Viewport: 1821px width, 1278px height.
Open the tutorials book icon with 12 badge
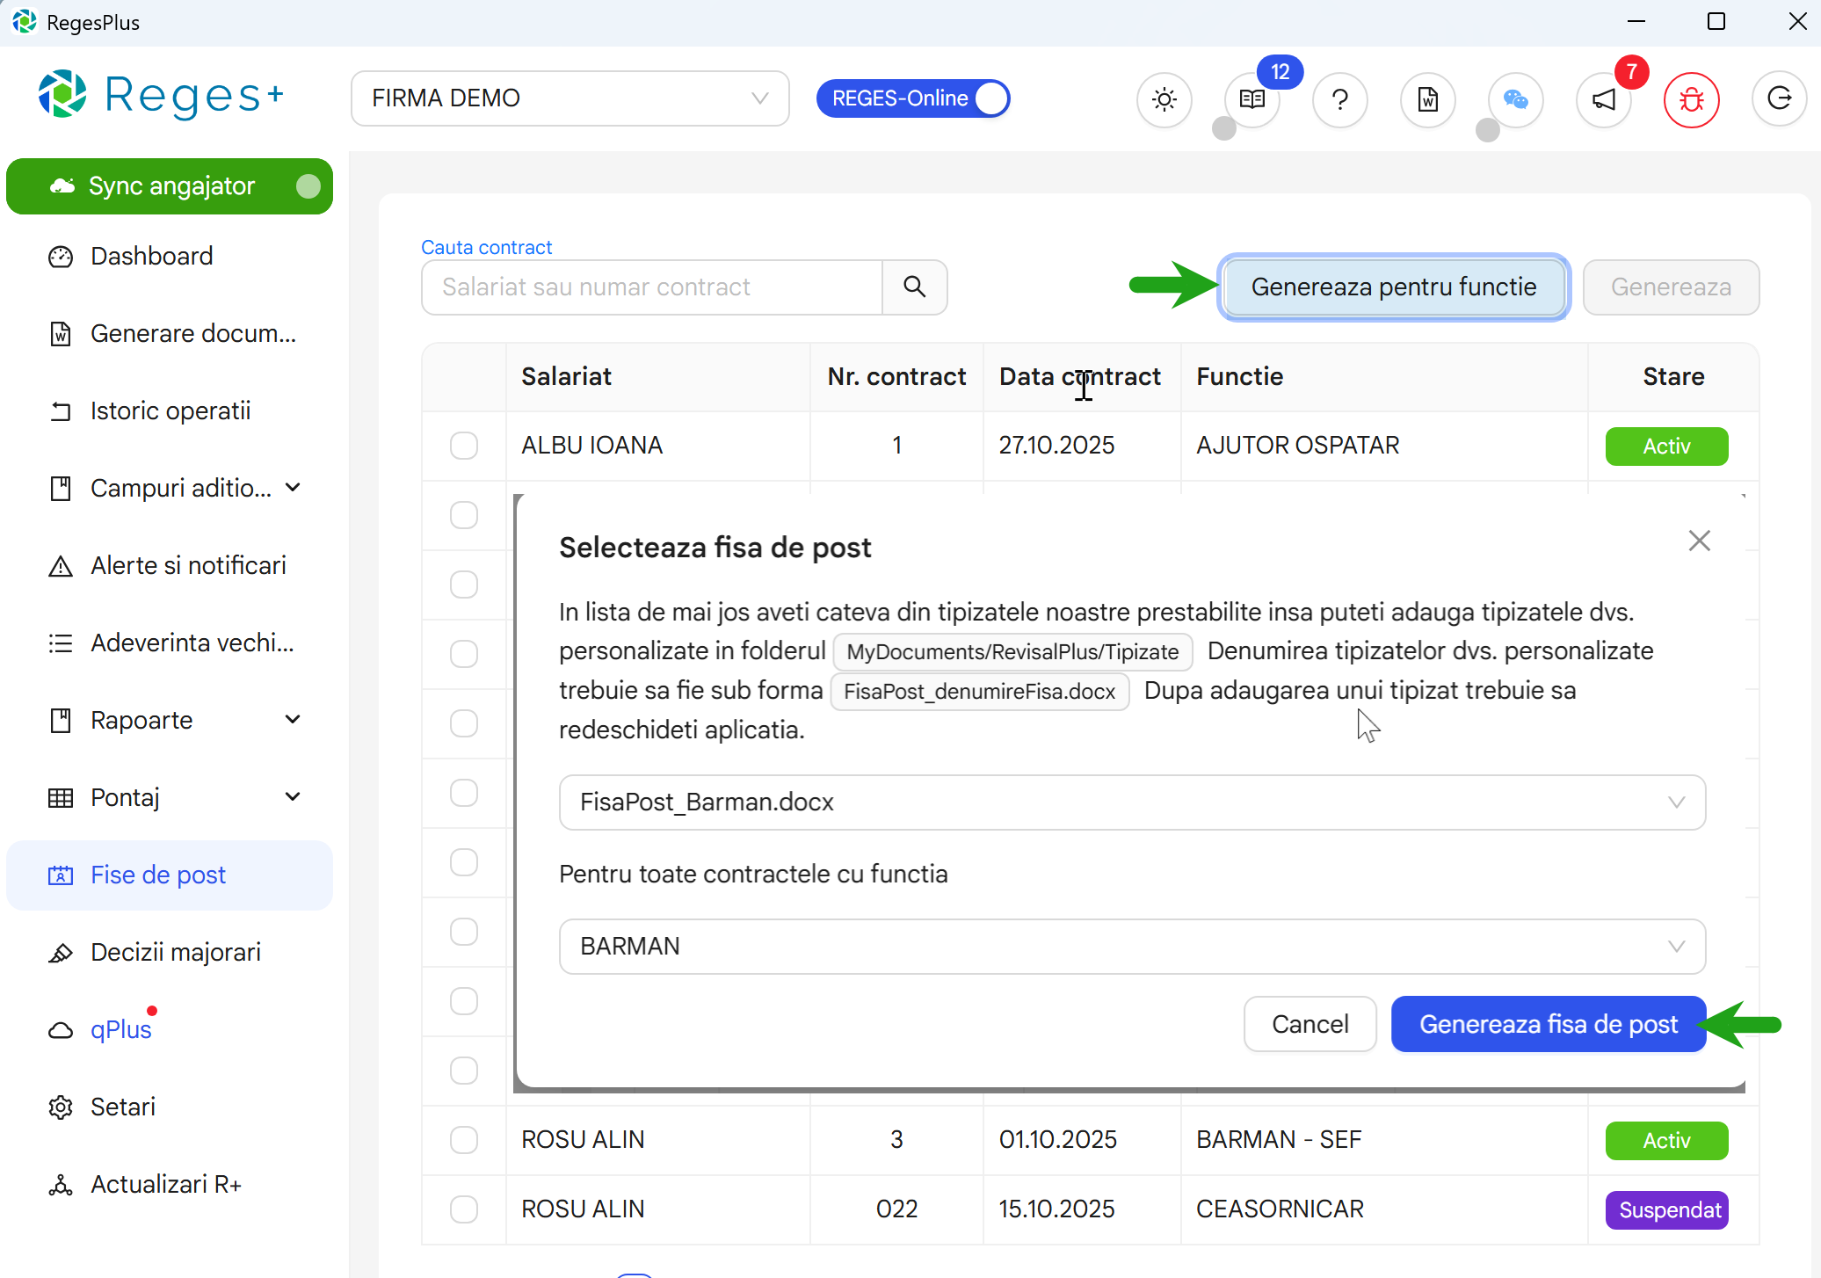pyautogui.click(x=1251, y=99)
